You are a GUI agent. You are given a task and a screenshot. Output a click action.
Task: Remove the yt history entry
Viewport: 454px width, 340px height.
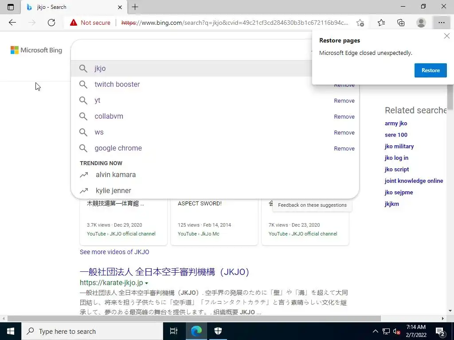[344, 100]
